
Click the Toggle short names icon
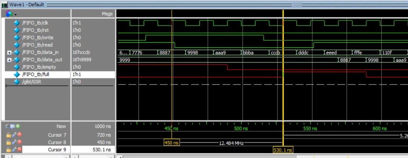click(x=8, y=126)
